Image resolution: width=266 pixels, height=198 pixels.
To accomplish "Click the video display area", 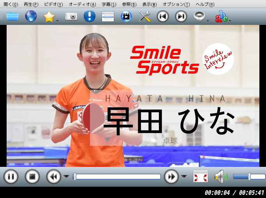I will point(133,96).
